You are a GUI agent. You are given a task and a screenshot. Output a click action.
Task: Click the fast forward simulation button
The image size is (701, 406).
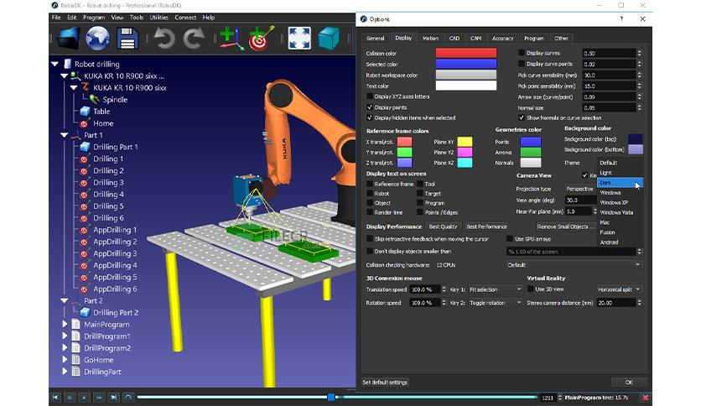pyautogui.click(x=99, y=397)
